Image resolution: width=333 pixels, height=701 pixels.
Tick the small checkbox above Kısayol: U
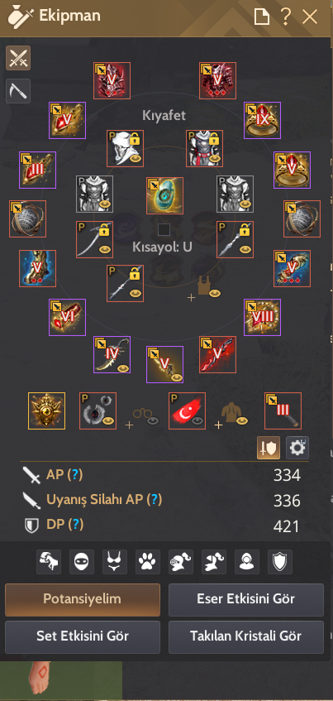[164, 230]
